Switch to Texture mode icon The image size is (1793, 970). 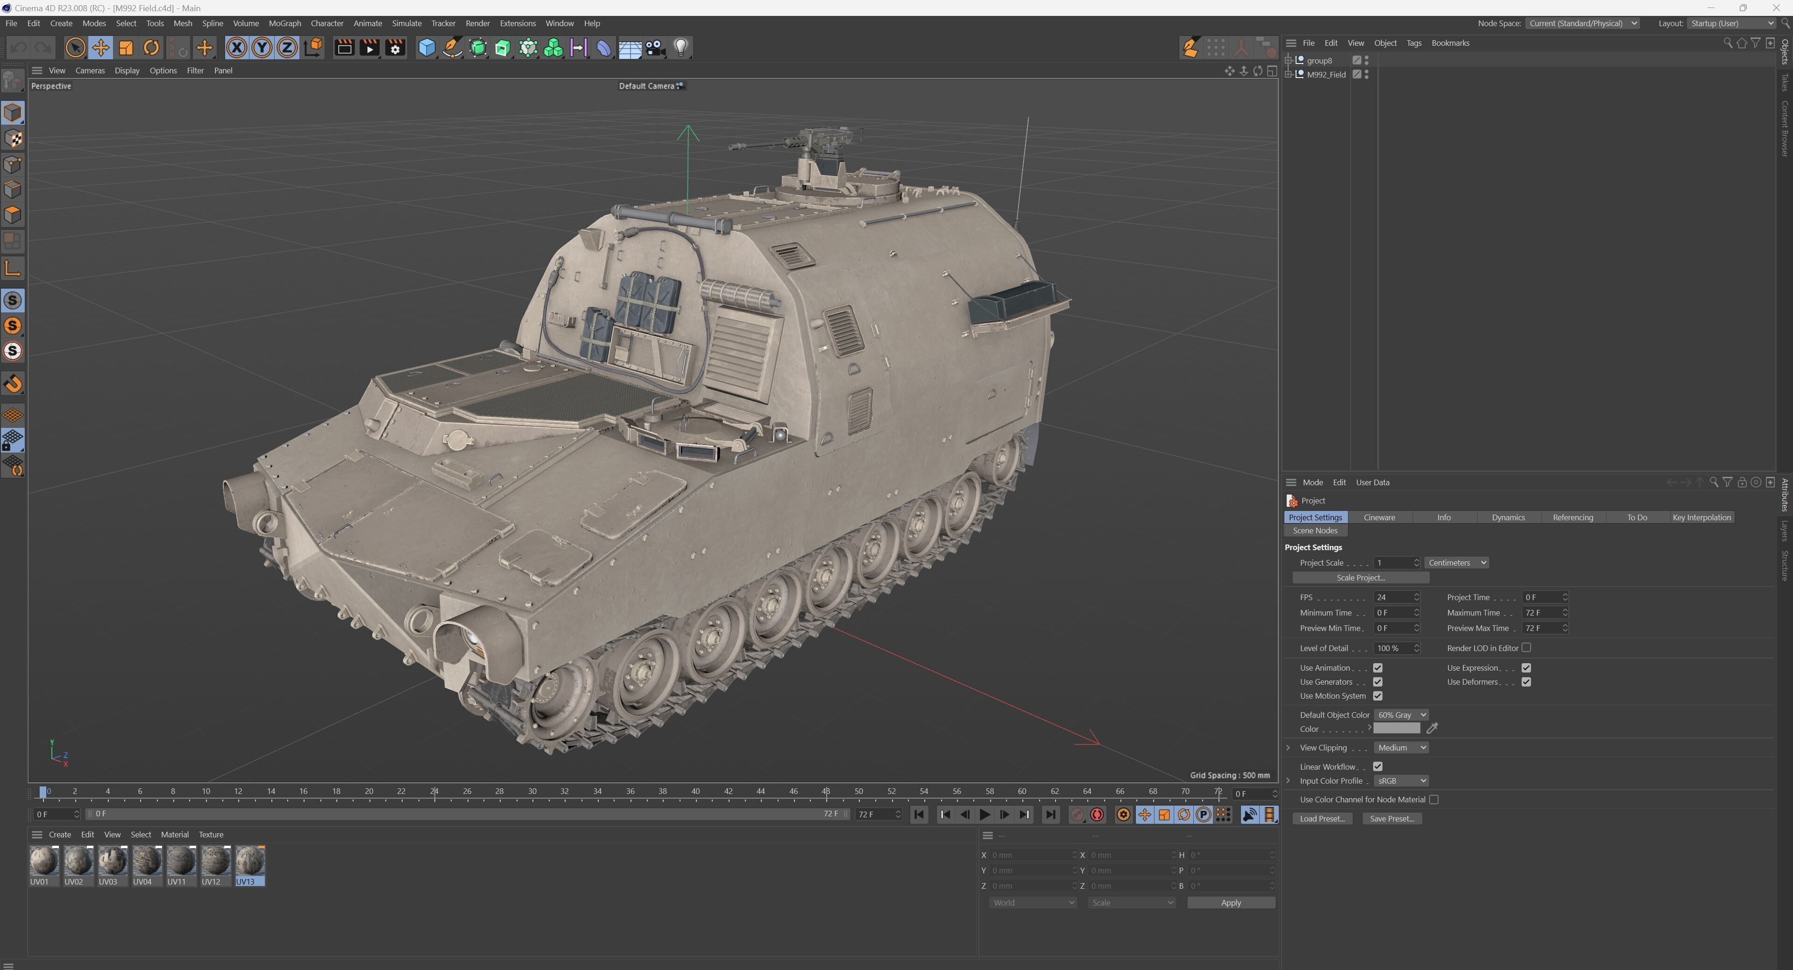pyautogui.click(x=13, y=139)
